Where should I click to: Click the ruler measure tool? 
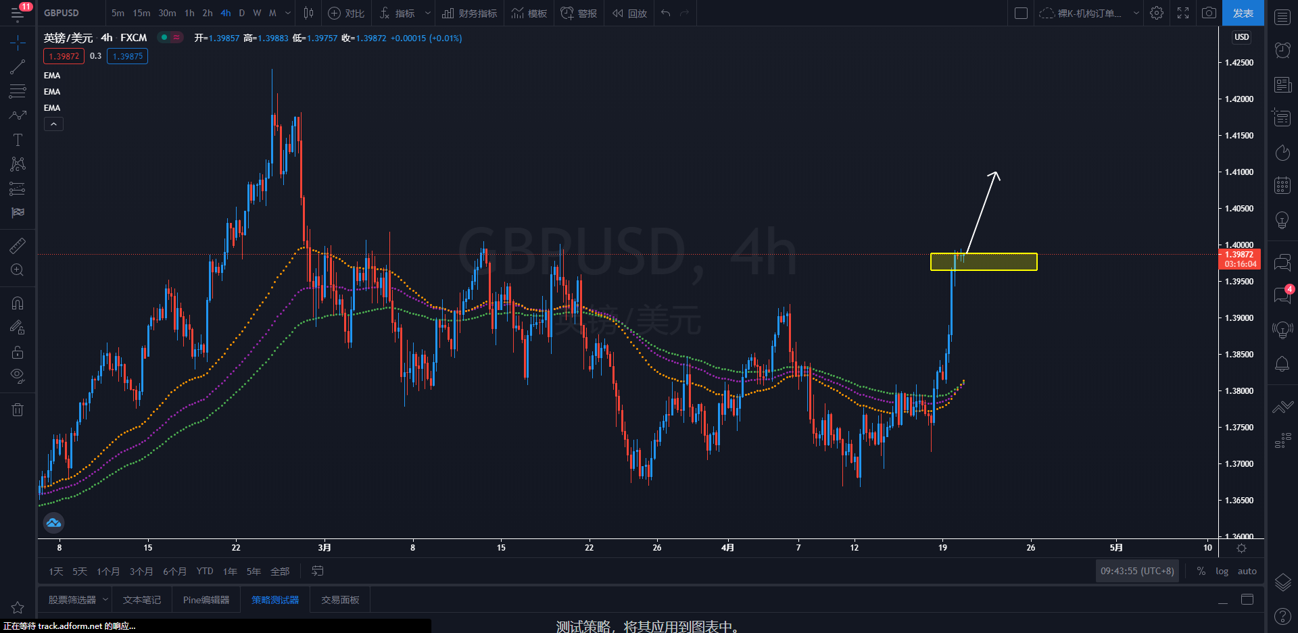[x=18, y=246]
